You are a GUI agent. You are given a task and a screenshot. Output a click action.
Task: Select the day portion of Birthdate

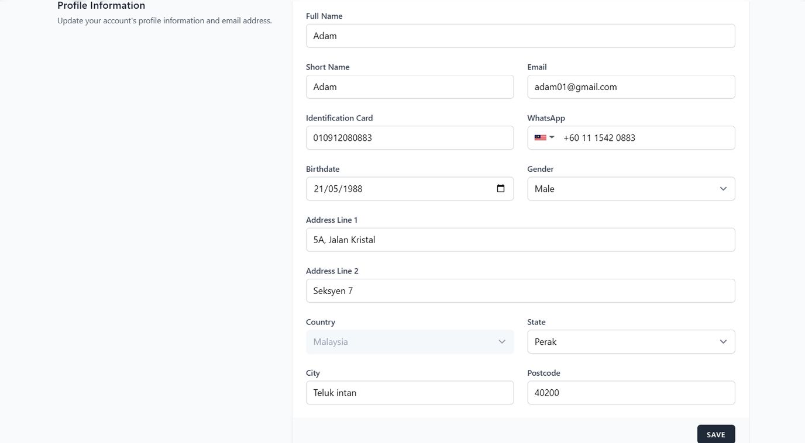tap(319, 189)
